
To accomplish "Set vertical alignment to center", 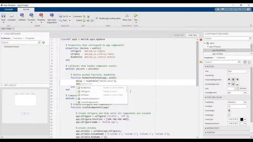I will pos(233,84).
